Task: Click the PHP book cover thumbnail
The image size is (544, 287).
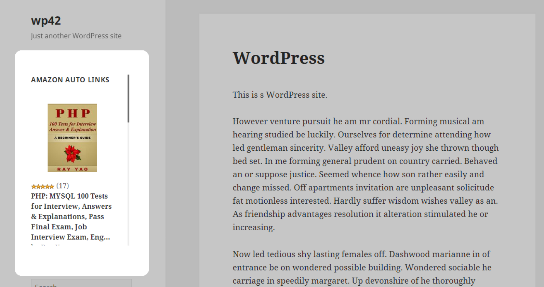Action: click(72, 138)
